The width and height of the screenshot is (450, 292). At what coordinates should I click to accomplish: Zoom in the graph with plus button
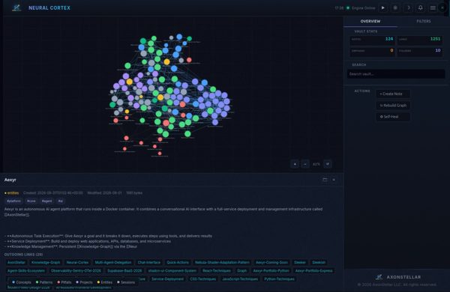click(x=295, y=164)
